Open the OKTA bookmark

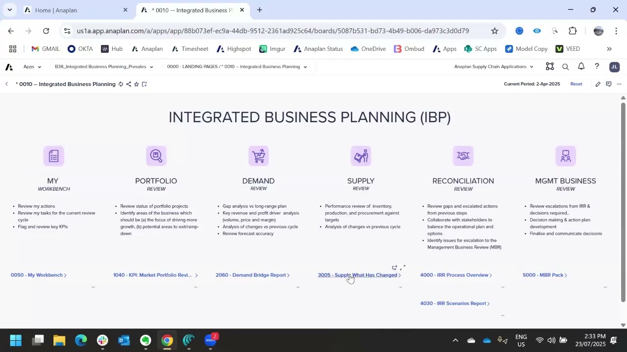[80, 49]
